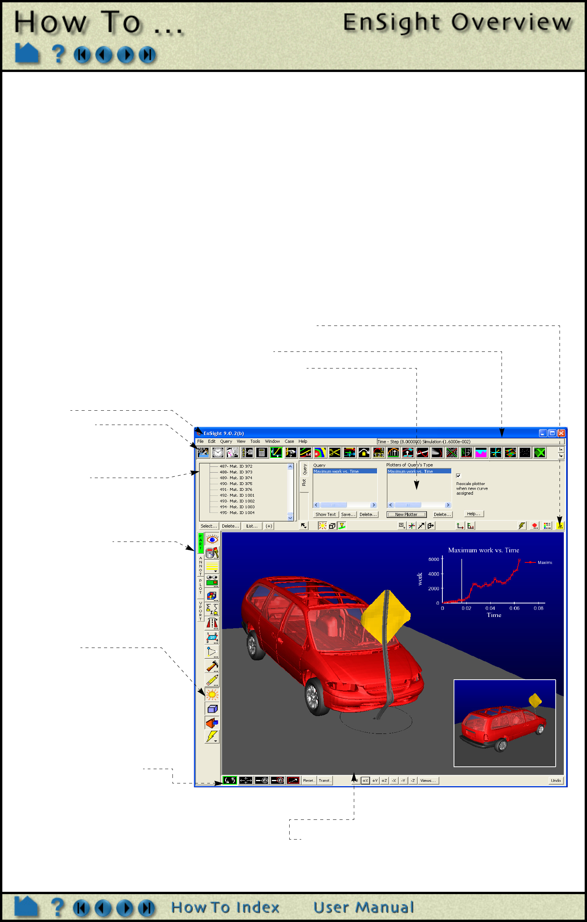Screen dimensions: 587x922
Task: Go to next page using bottom navigation arrow
Action: coord(125,908)
